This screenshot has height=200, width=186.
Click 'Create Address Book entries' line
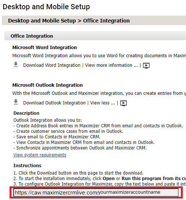coord(98,125)
